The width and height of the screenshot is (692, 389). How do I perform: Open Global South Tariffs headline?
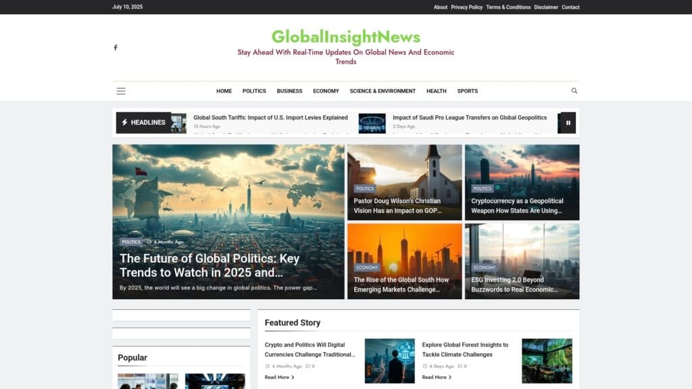pos(270,118)
